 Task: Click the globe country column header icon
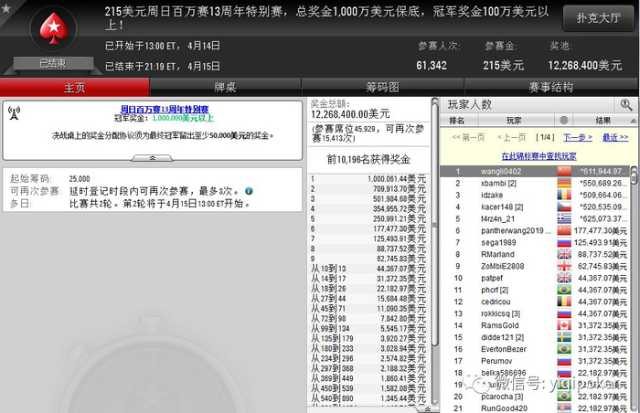[564, 120]
